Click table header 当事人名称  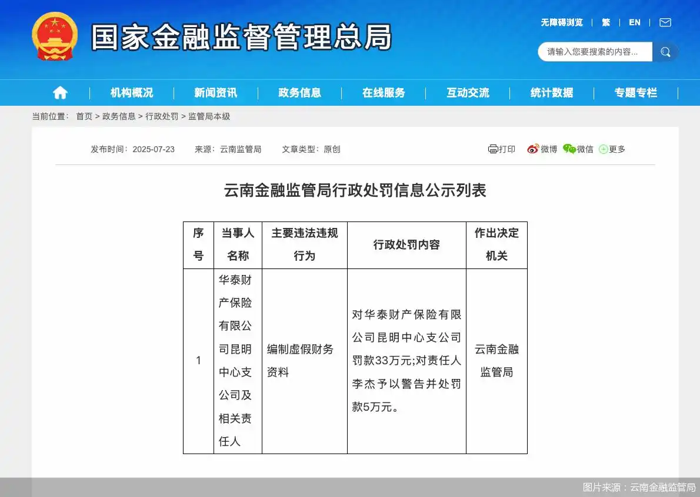point(238,245)
